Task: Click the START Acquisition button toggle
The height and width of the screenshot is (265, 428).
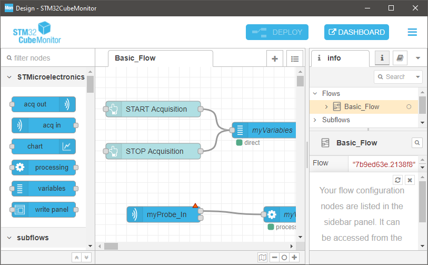Action: click(x=105, y=109)
